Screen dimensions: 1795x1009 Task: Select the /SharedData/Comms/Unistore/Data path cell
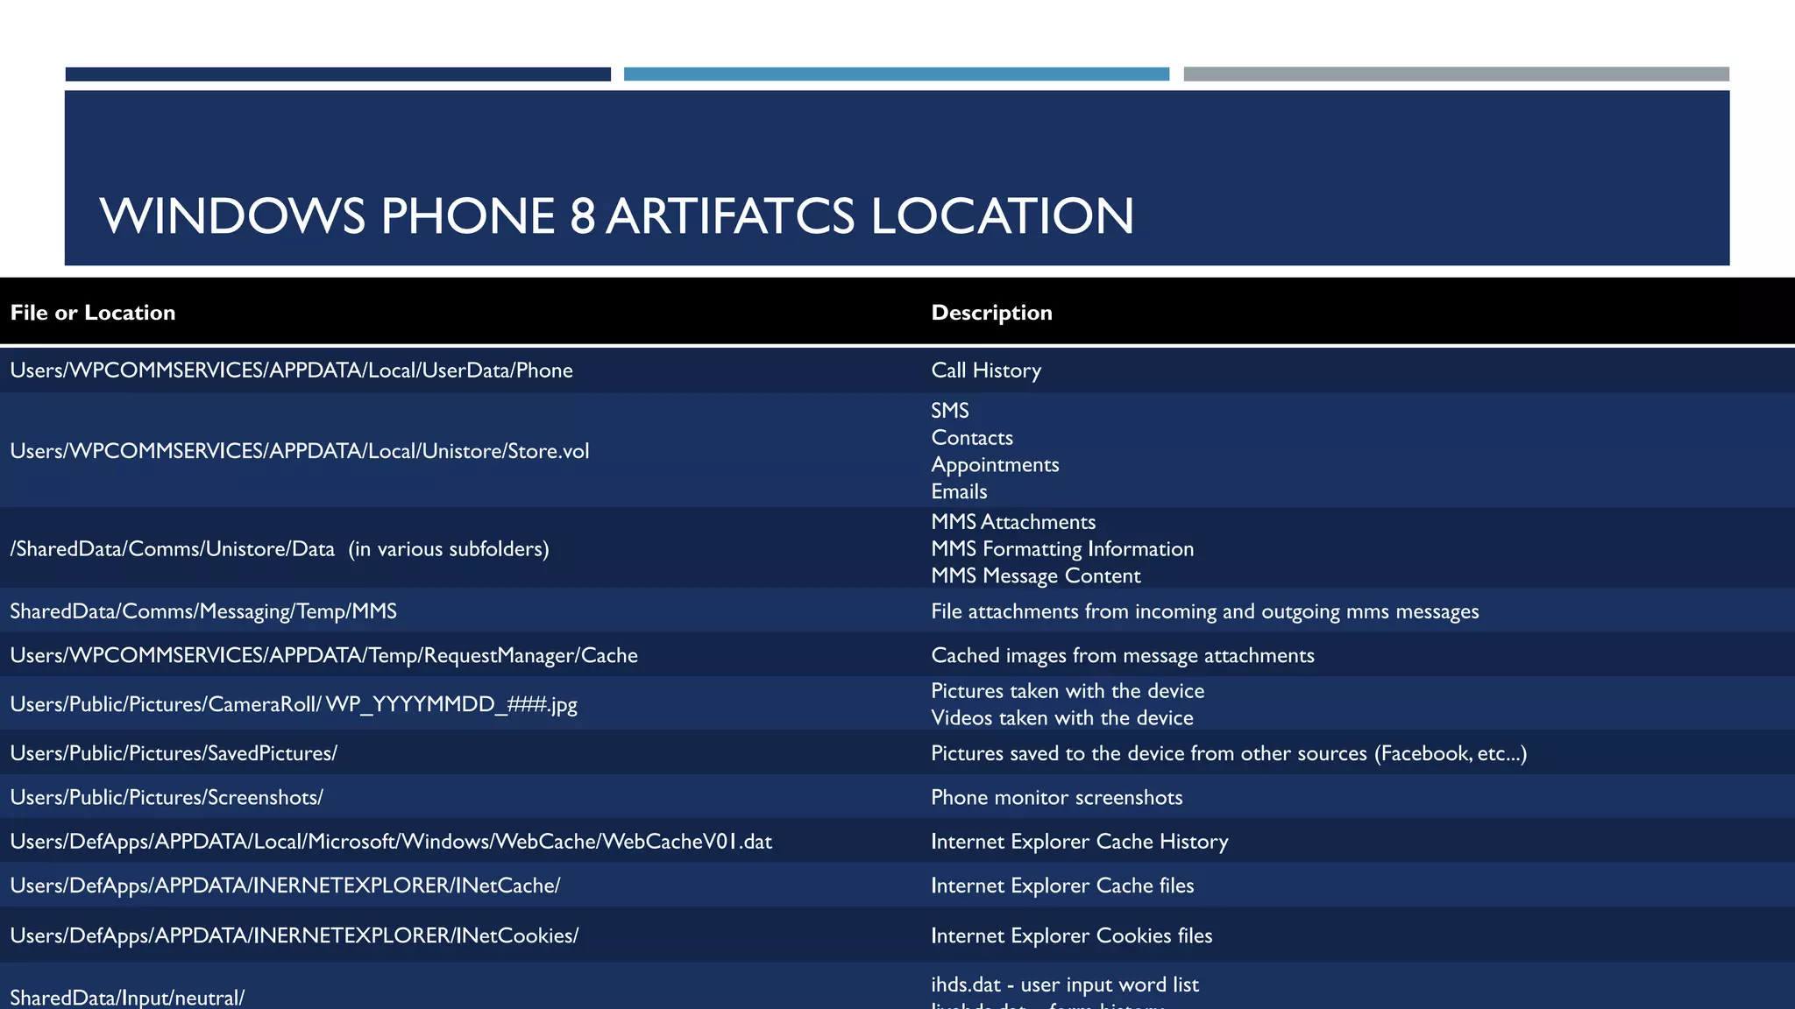[x=280, y=549]
